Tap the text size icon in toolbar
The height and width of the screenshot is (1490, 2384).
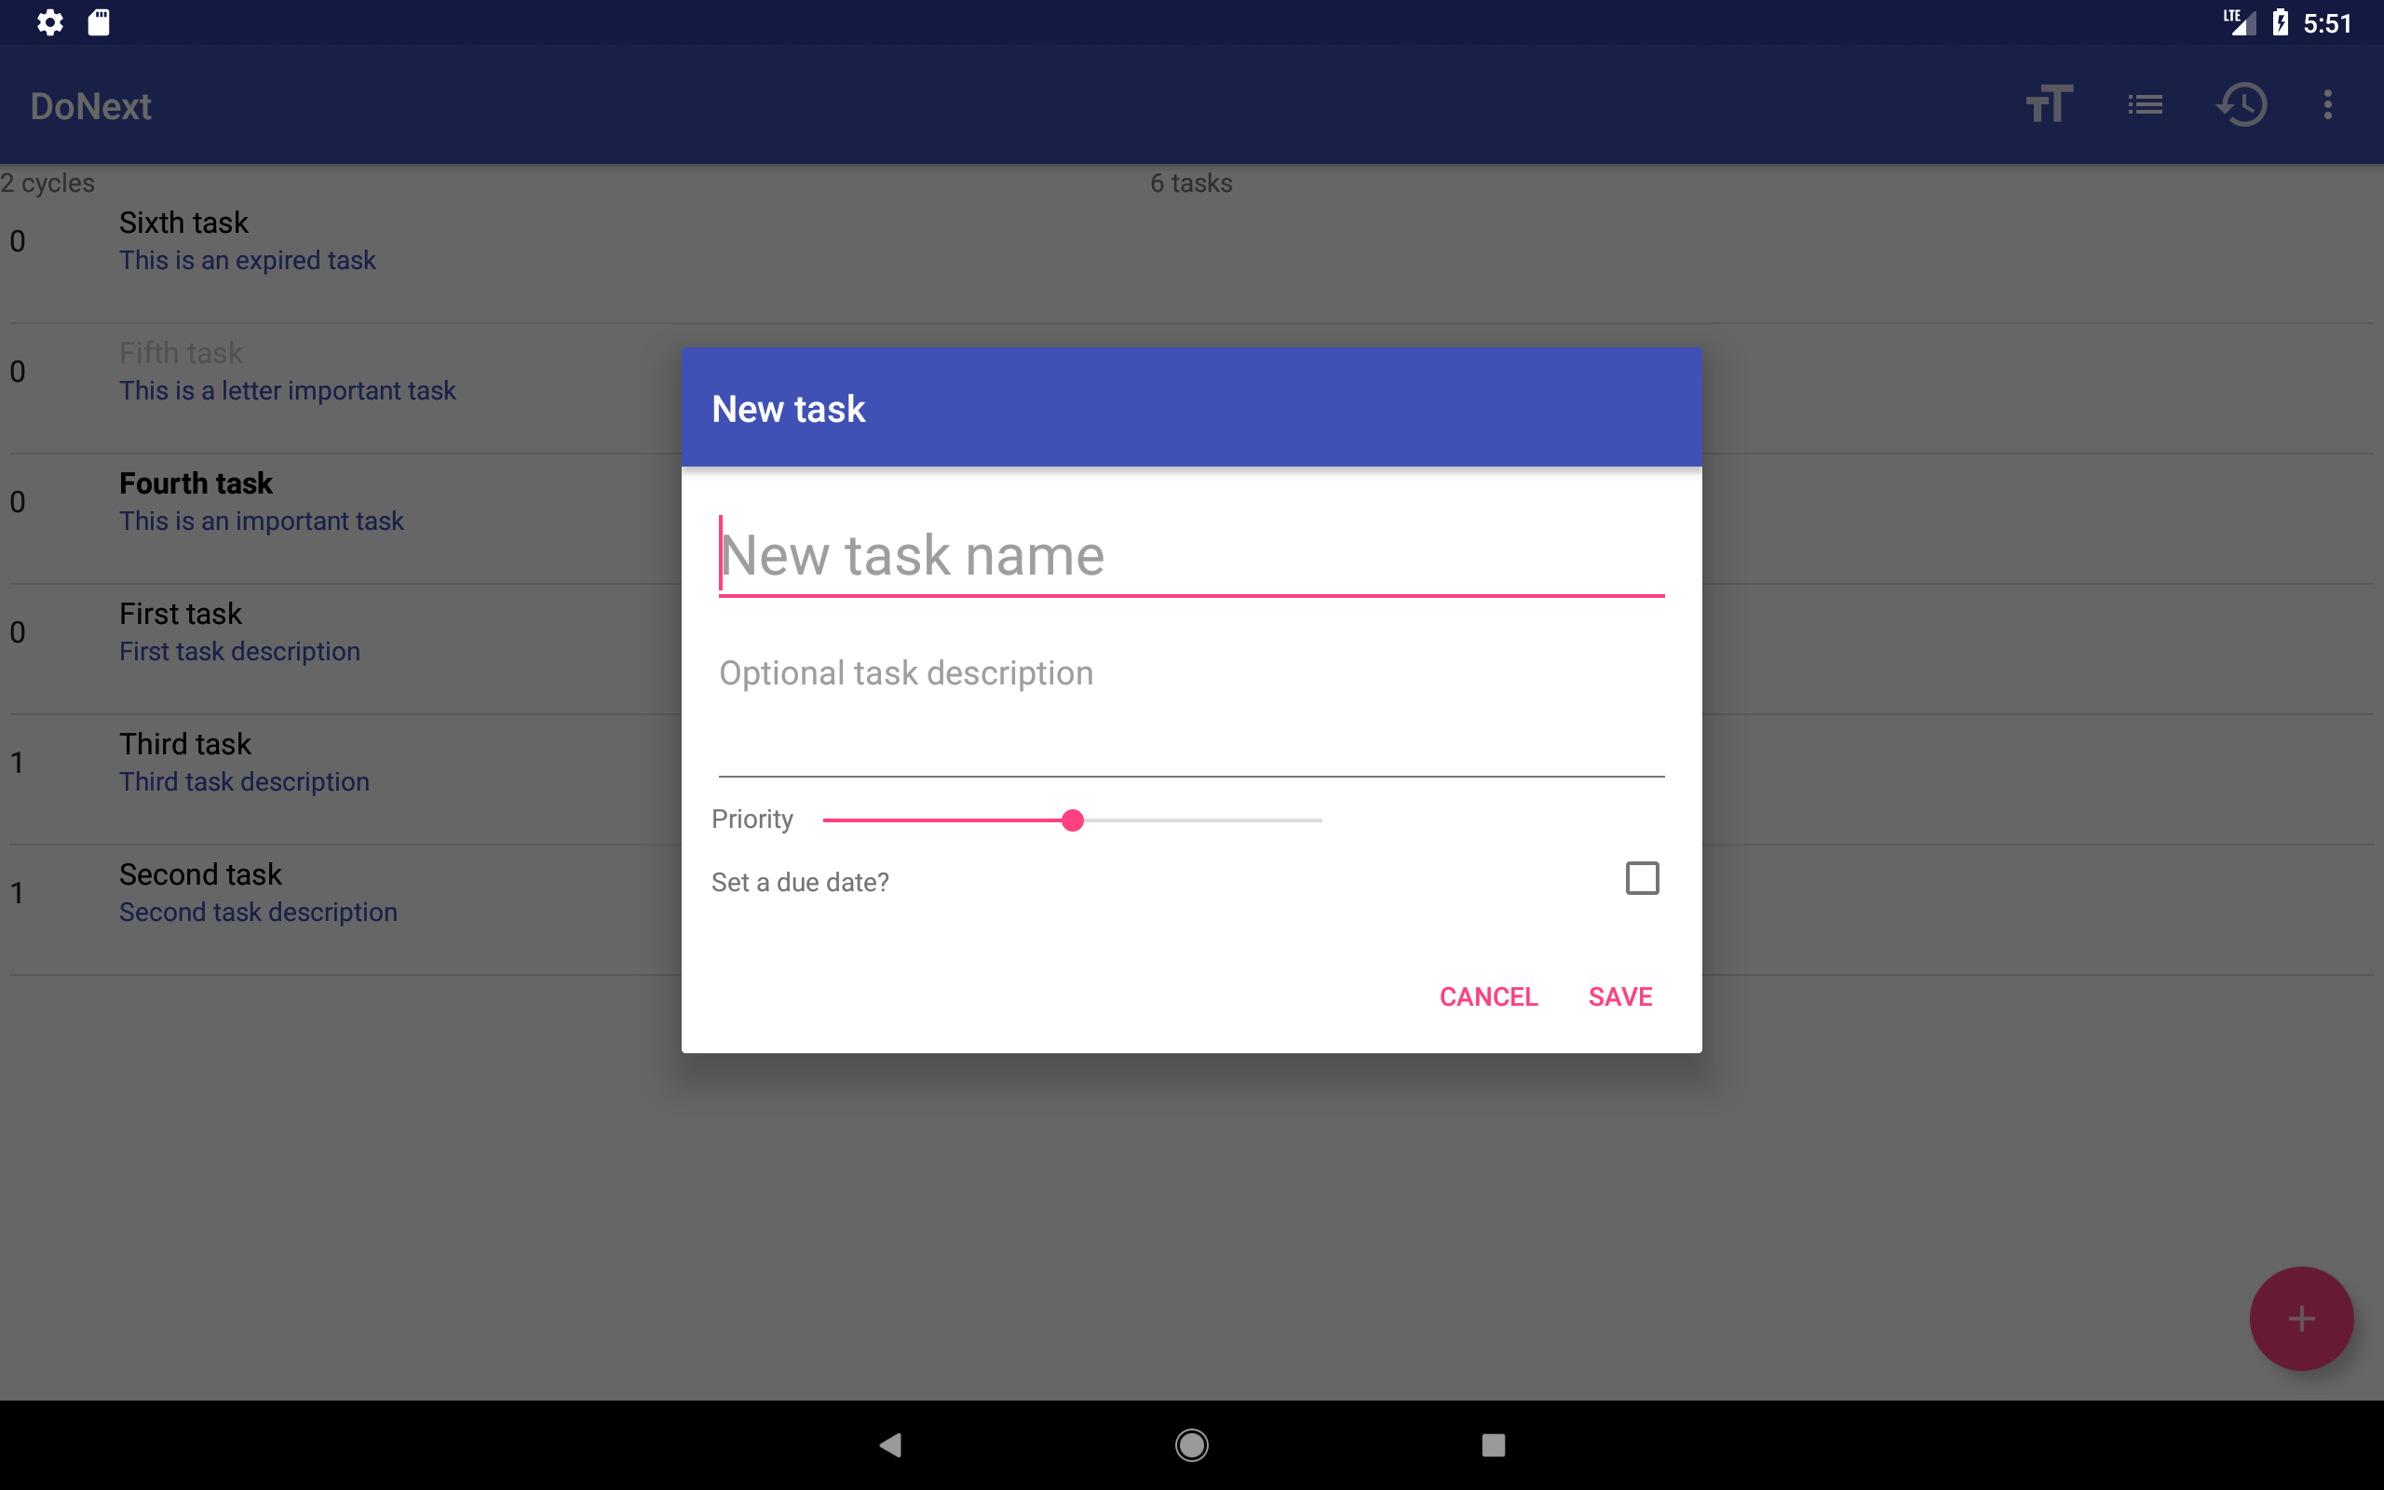pyautogui.click(x=2049, y=104)
